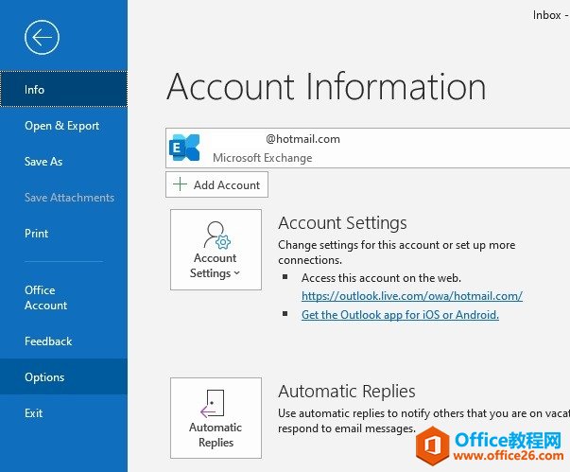Open the outlook.live.com web access link
Screen dimensions: 570x472
(x=412, y=296)
